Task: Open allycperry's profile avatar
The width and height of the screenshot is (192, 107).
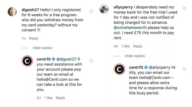Action: (x=104, y=9)
